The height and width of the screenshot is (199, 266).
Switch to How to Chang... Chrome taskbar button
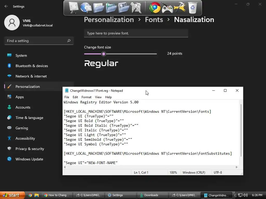point(57,195)
